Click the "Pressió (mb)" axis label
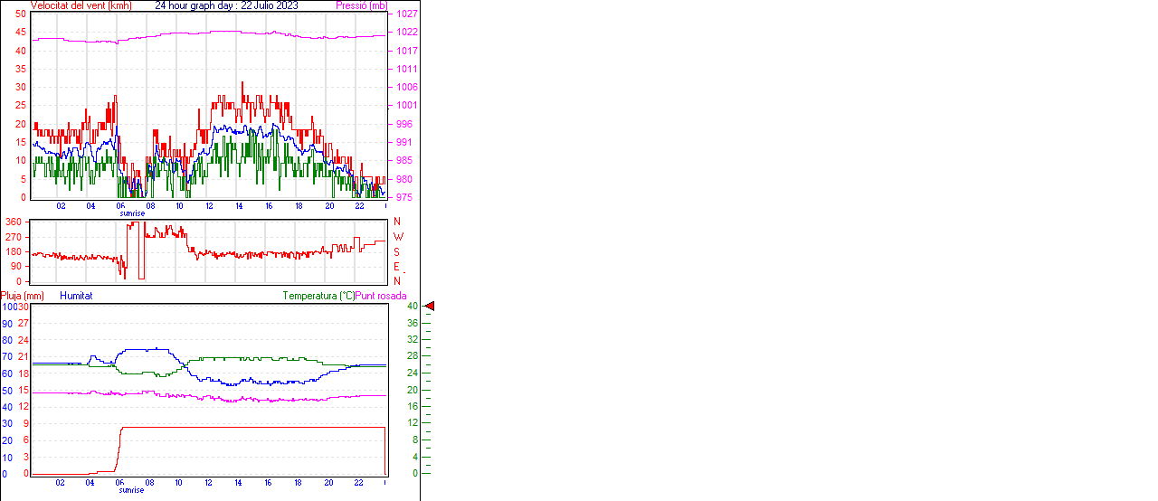 (x=362, y=5)
